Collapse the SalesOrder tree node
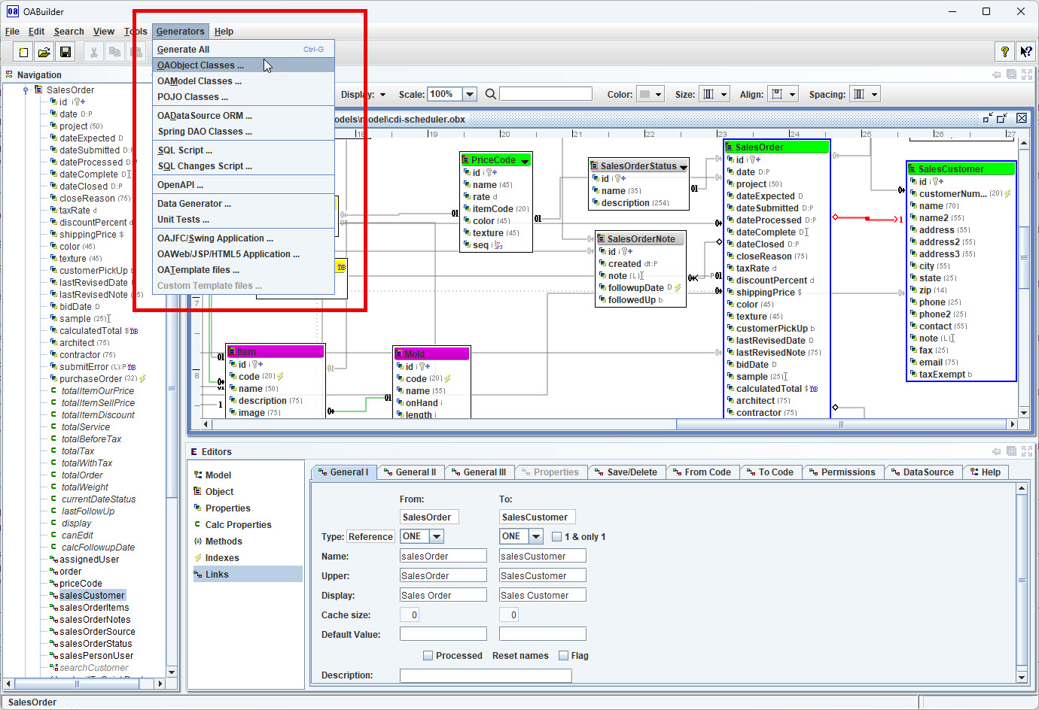Screen dimensions: 1039x710 (x=26, y=90)
